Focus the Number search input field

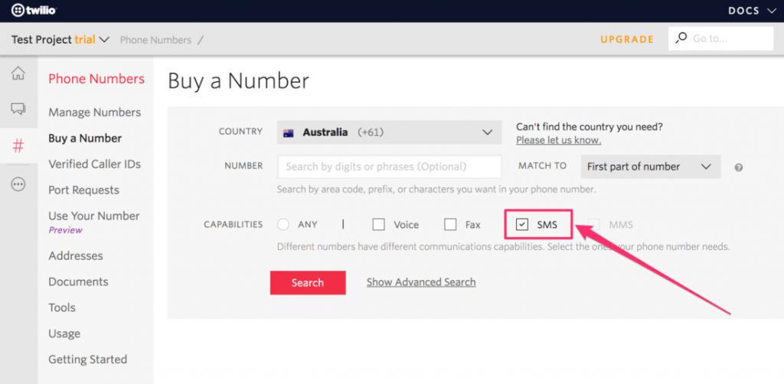coord(389,167)
